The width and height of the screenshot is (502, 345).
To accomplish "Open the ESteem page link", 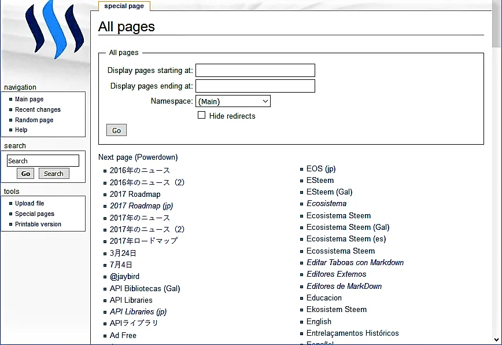I will (320, 181).
